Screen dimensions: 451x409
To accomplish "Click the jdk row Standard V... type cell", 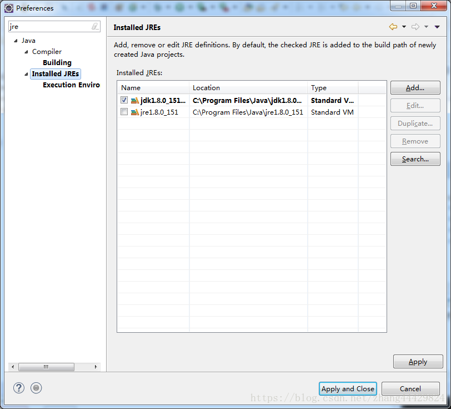I will (332, 100).
